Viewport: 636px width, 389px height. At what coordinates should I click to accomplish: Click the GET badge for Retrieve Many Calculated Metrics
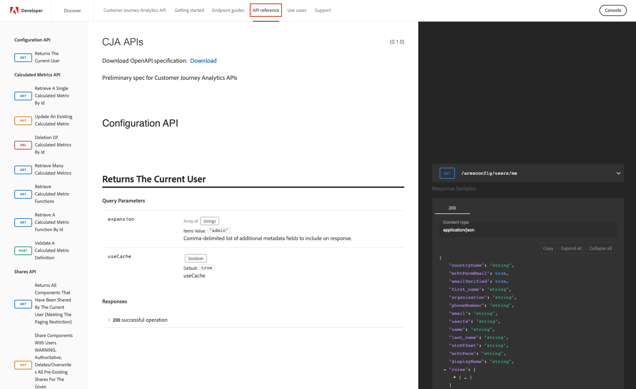[23, 170]
